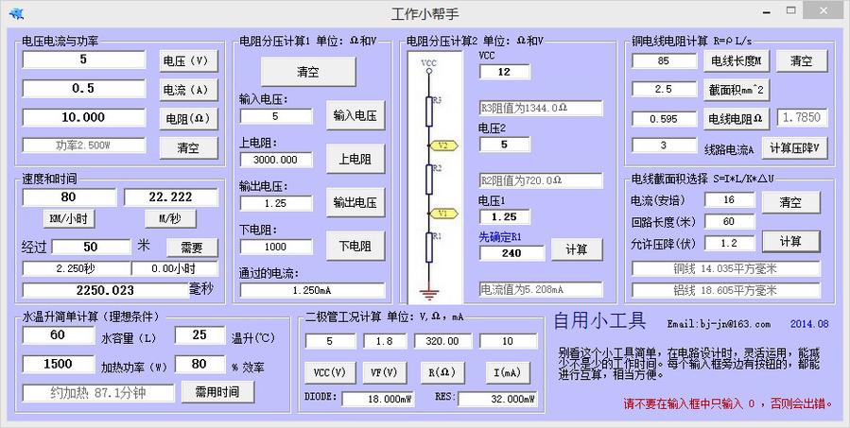Click the 水容量 input field showing 60
The image size is (850, 428).
(x=57, y=334)
